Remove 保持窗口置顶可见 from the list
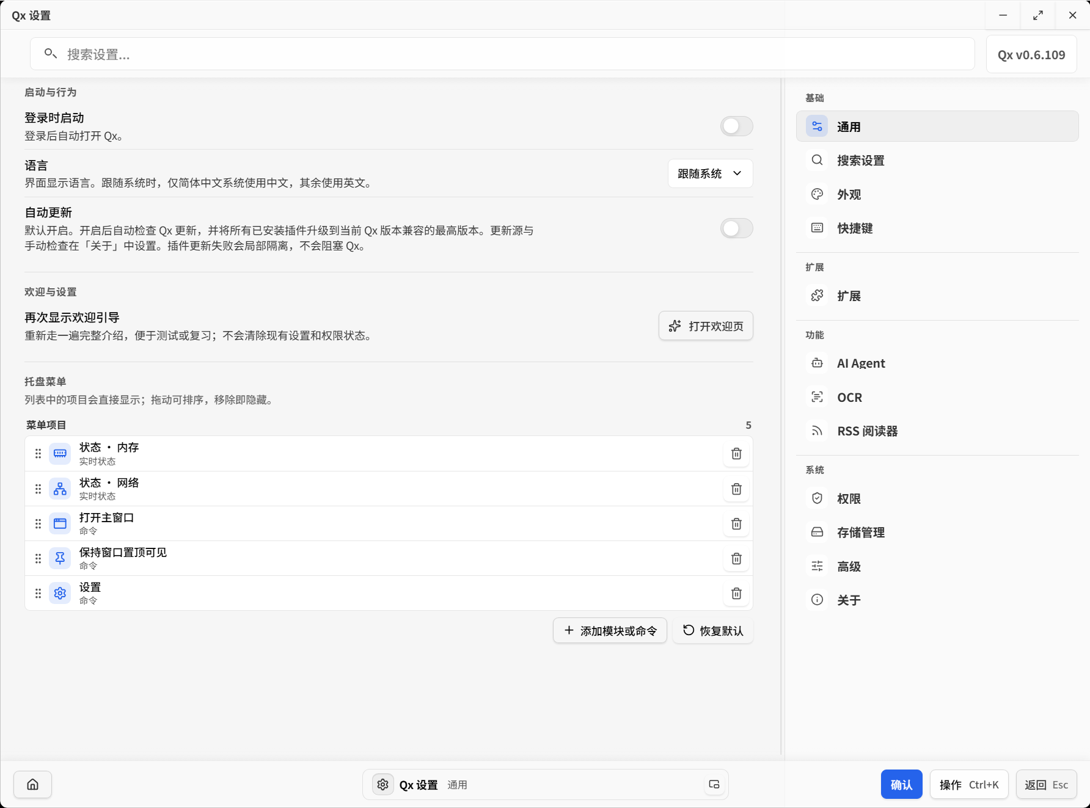 736,559
